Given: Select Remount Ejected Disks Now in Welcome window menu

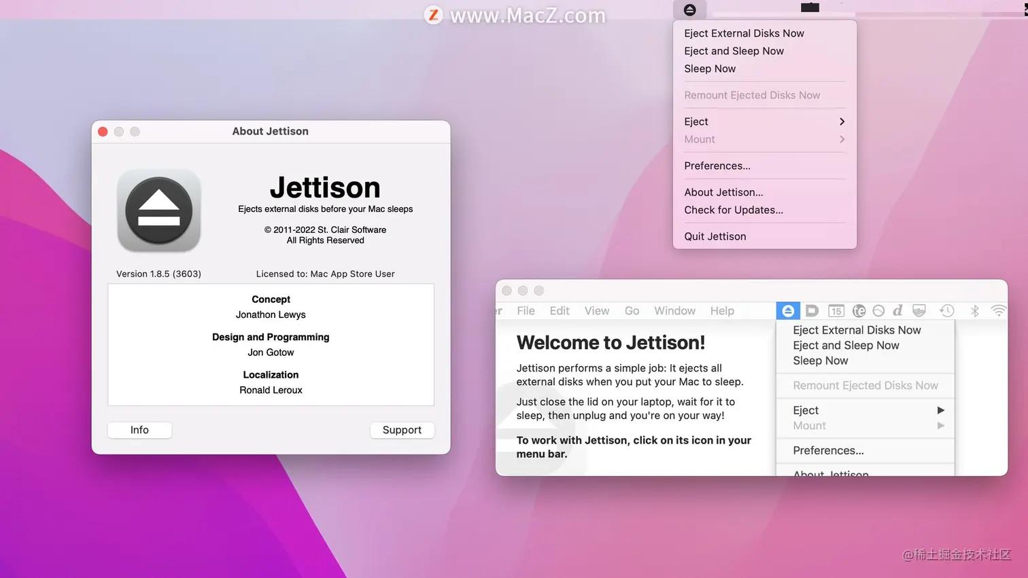Looking at the screenshot, I should click(865, 386).
